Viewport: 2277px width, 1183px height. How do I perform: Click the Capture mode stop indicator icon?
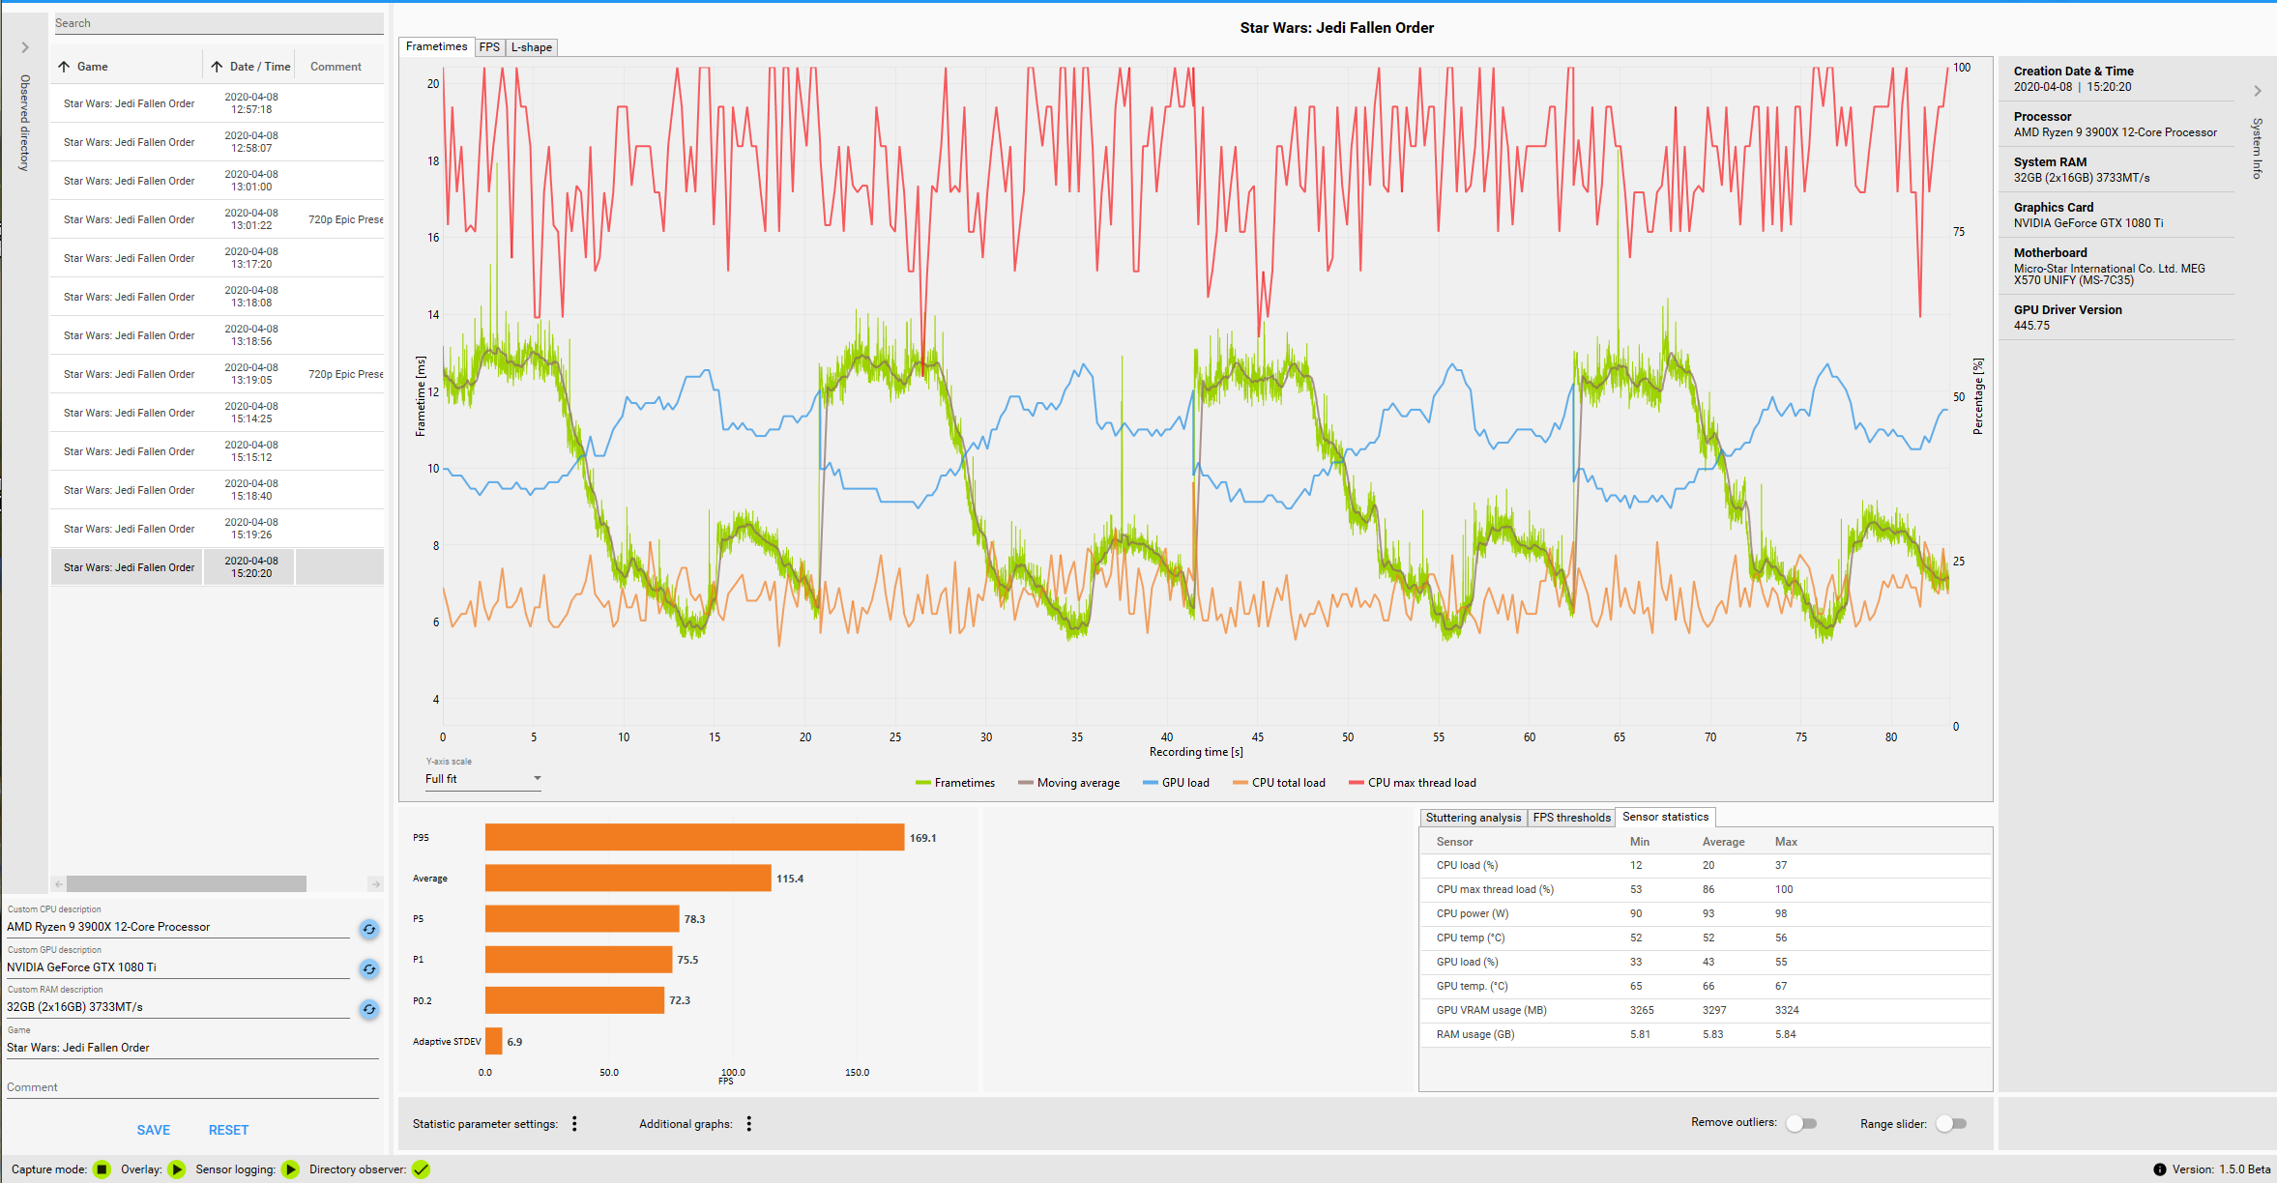(x=102, y=1169)
